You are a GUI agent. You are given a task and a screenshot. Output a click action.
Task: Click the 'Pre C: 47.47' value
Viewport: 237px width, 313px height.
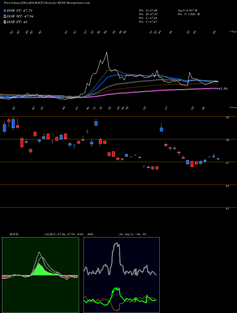click(148, 22)
